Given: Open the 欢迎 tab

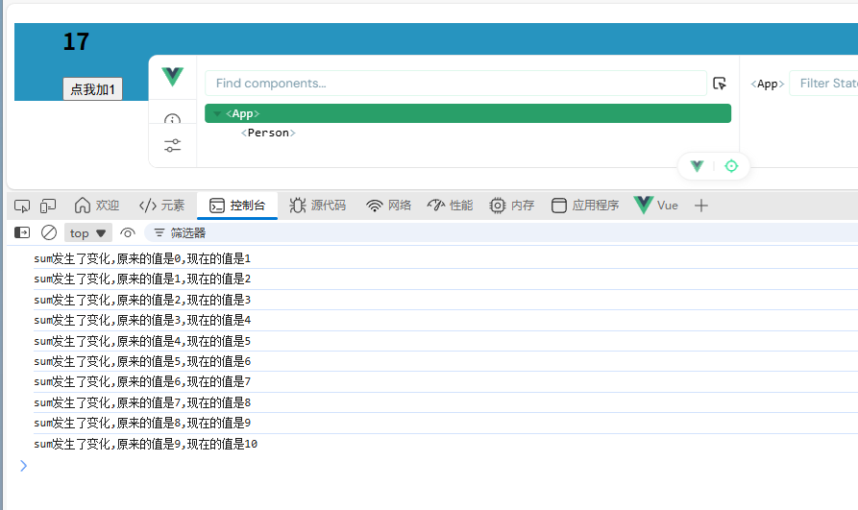Looking at the screenshot, I should pos(97,206).
